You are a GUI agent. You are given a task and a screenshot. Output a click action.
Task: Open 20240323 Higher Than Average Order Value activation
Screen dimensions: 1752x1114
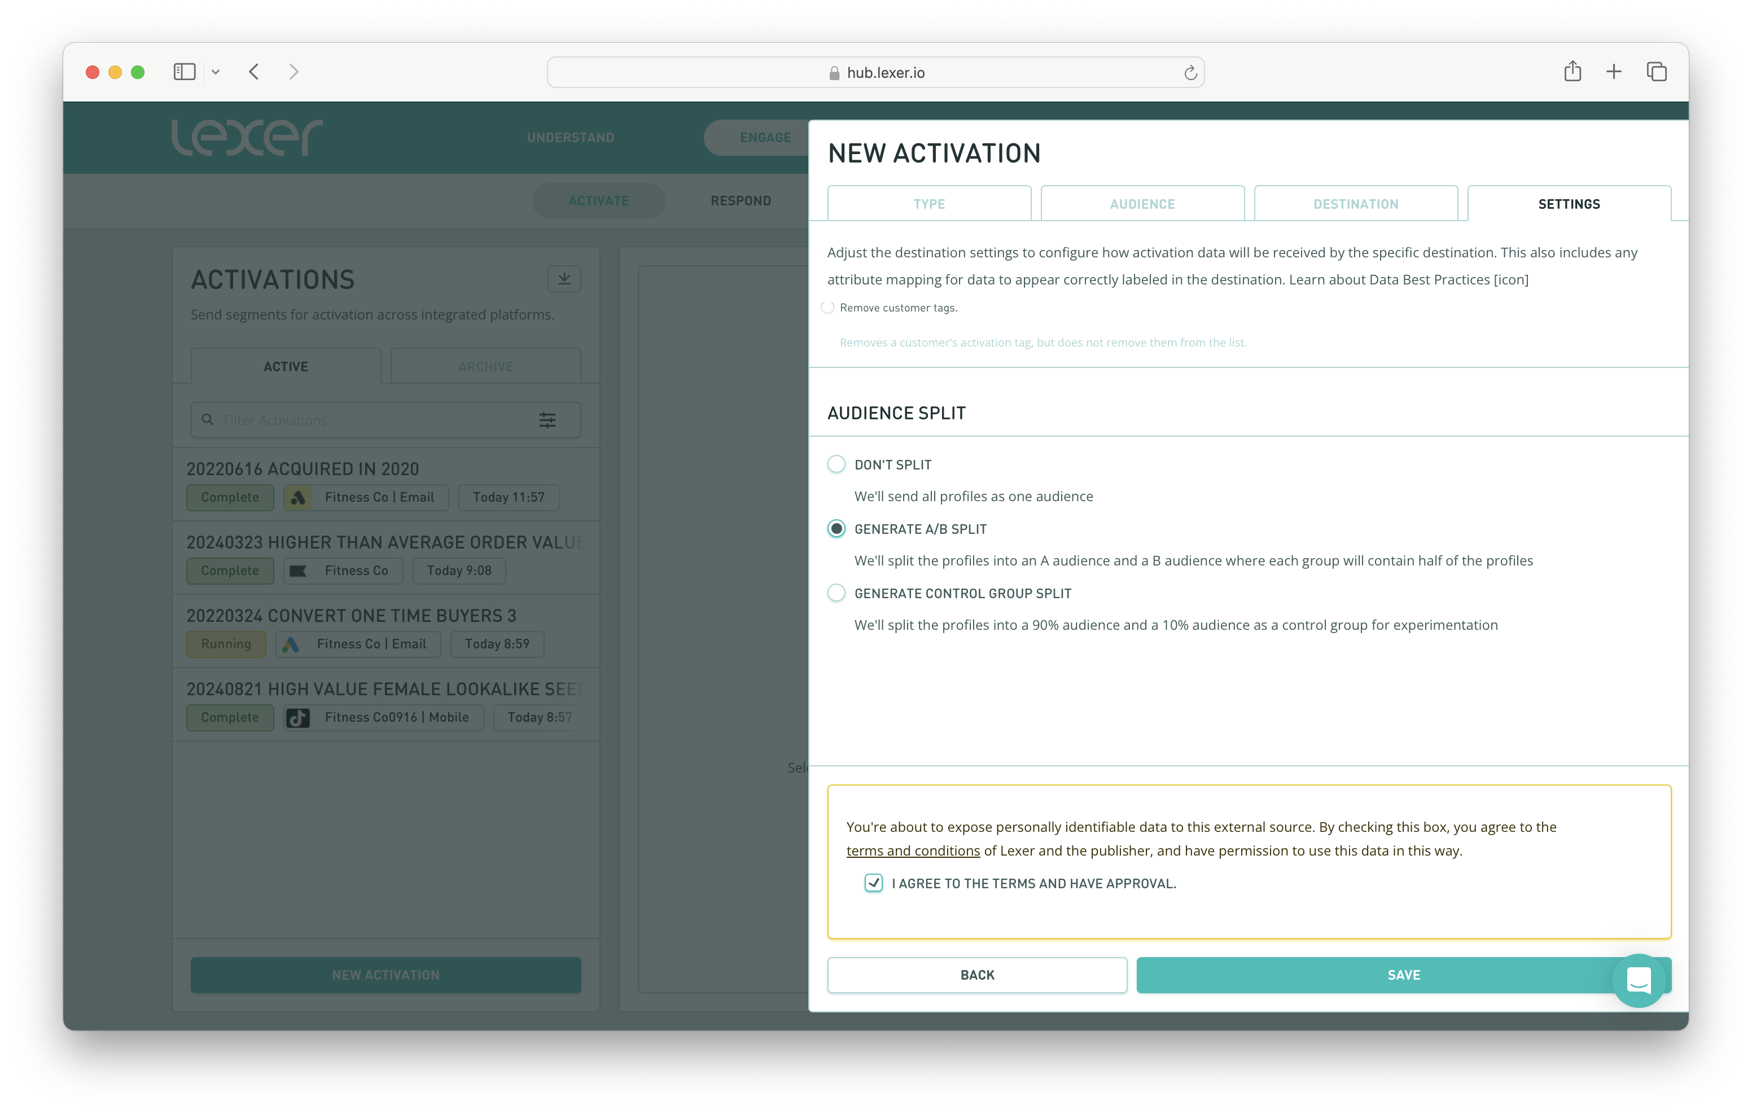[x=386, y=558]
